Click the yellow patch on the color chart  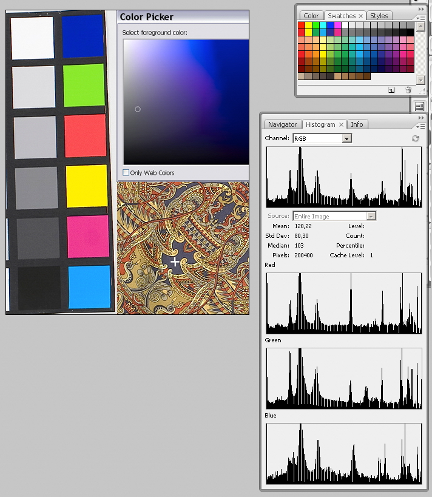click(86, 186)
